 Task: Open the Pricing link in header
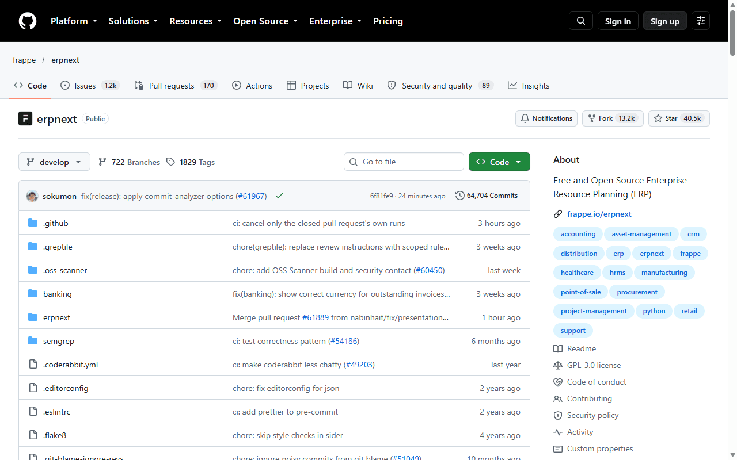click(x=388, y=21)
